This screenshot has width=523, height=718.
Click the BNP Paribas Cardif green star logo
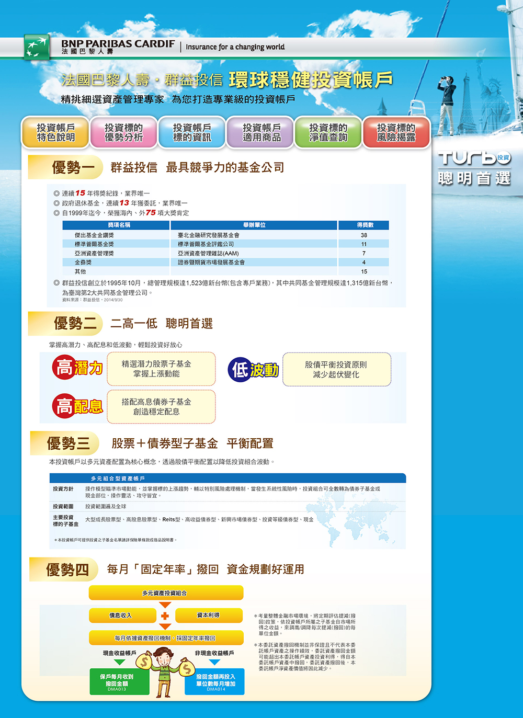[x=37, y=47]
